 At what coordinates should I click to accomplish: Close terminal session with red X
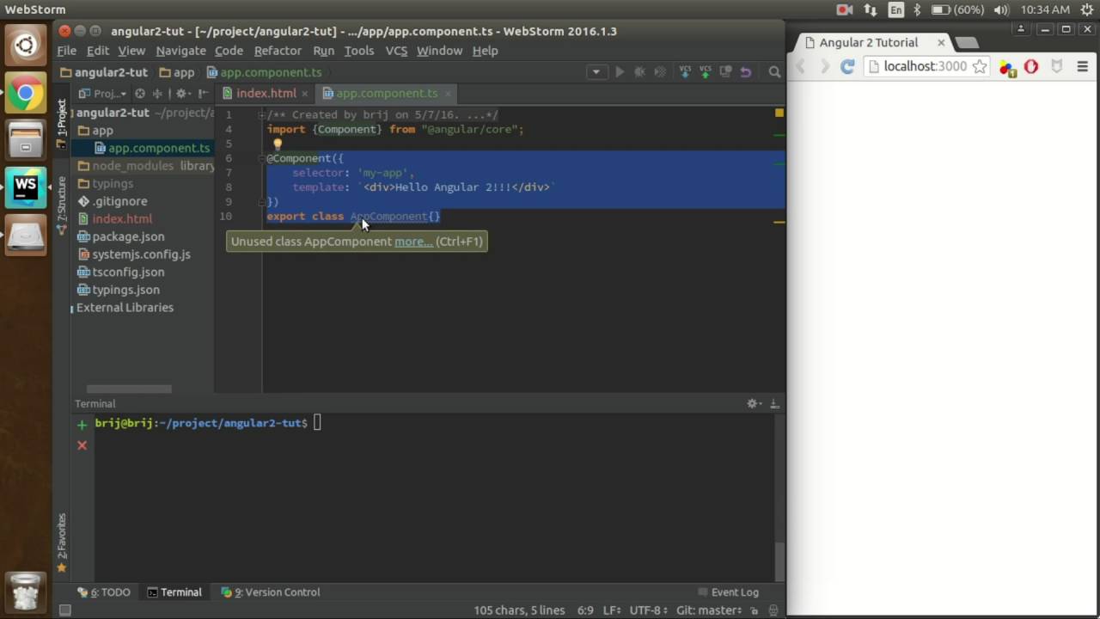(82, 445)
